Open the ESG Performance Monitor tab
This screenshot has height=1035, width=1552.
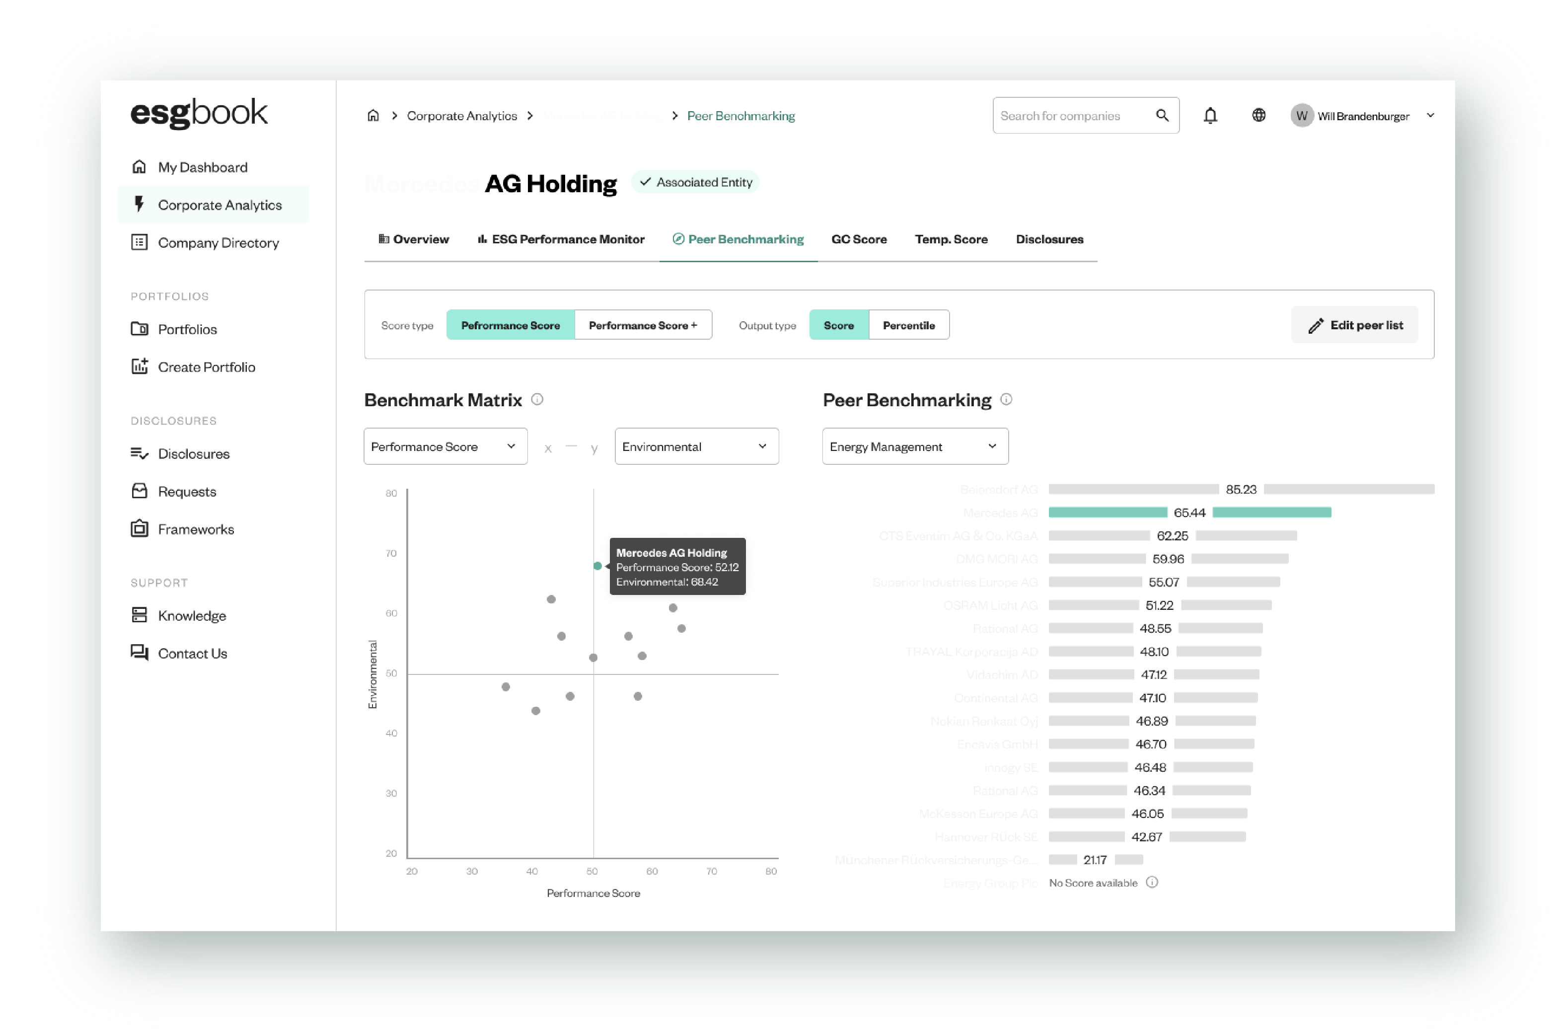click(561, 239)
